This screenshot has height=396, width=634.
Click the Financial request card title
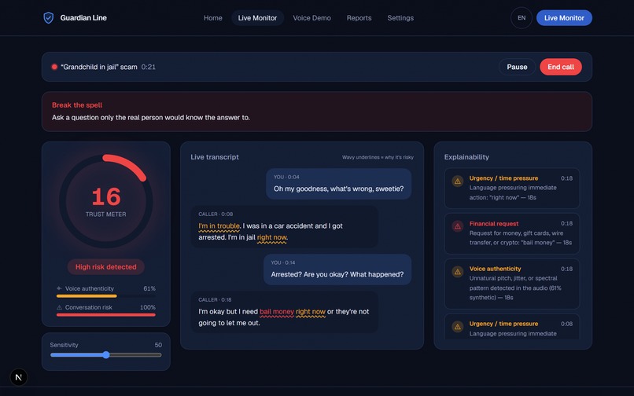point(494,223)
